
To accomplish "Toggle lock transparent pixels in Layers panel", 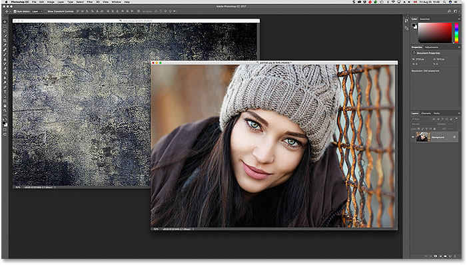I will click(418, 129).
